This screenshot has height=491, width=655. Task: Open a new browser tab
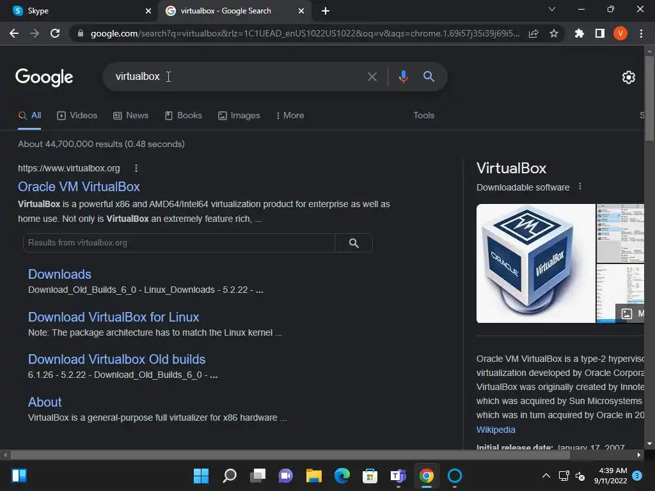pyautogui.click(x=326, y=11)
